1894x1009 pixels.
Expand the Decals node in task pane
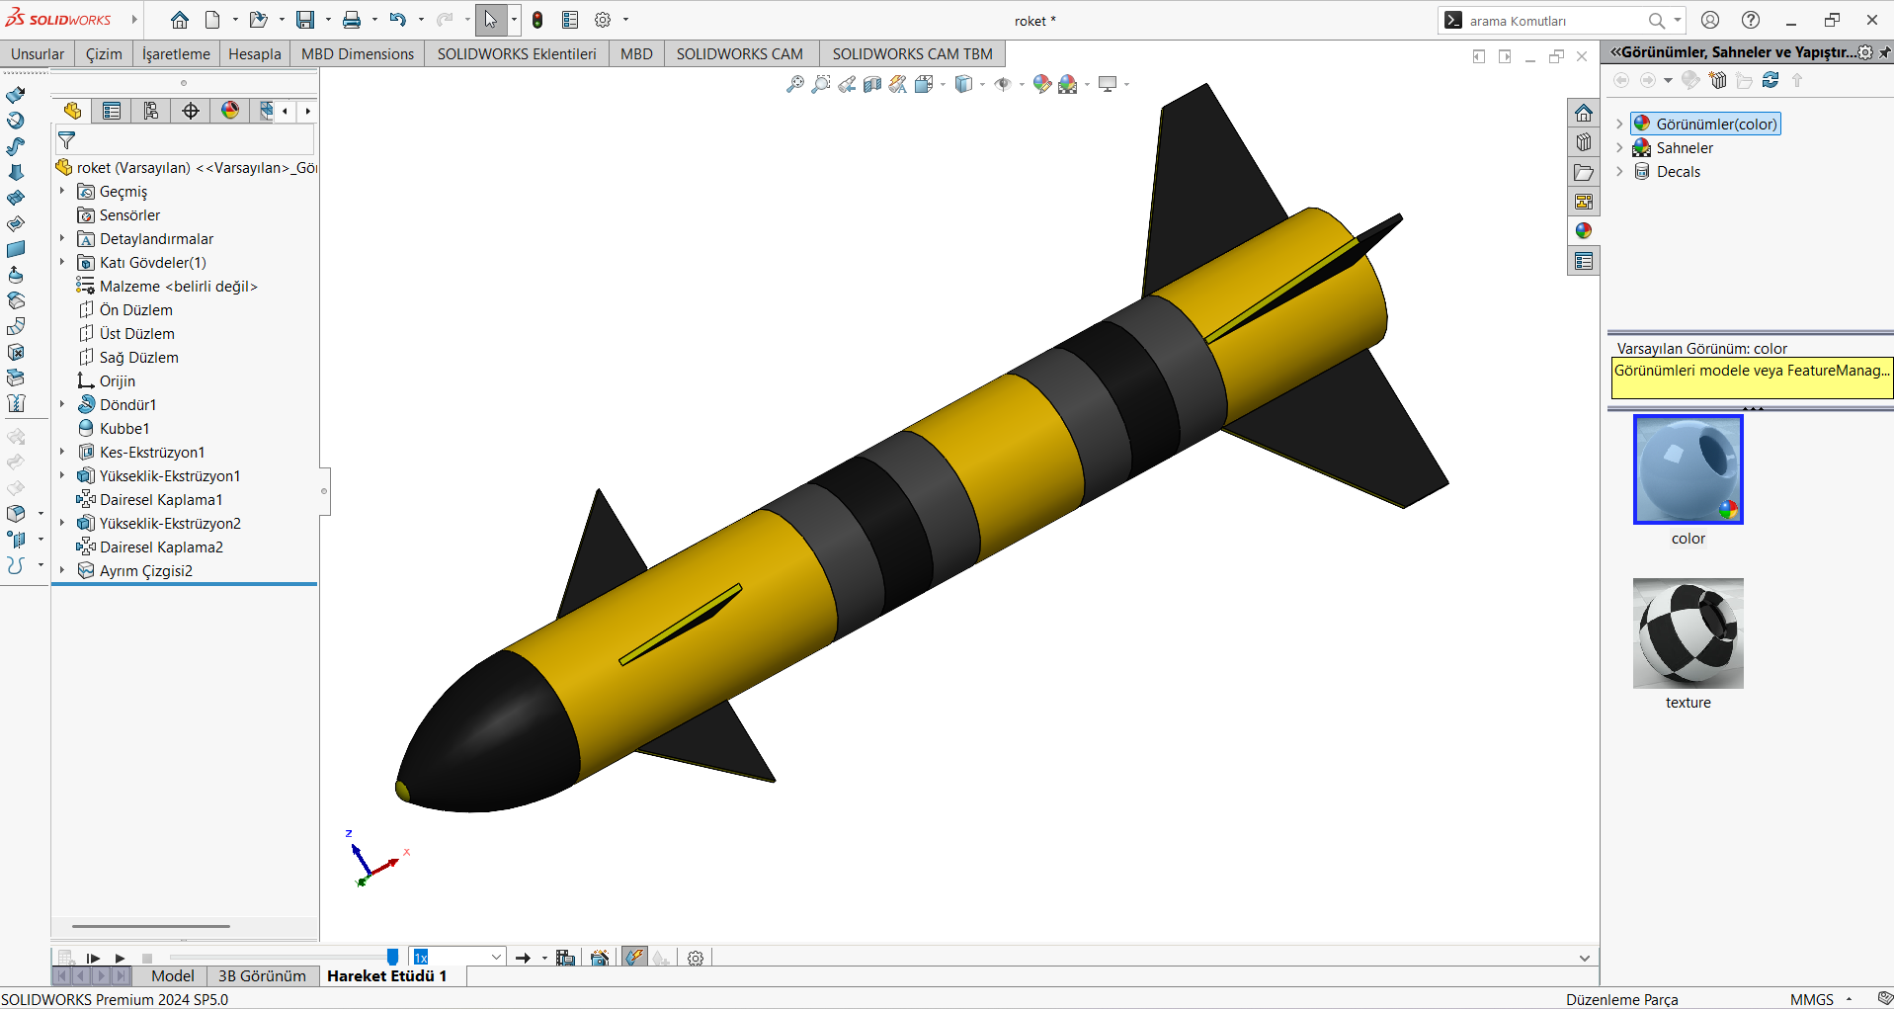coord(1619,171)
